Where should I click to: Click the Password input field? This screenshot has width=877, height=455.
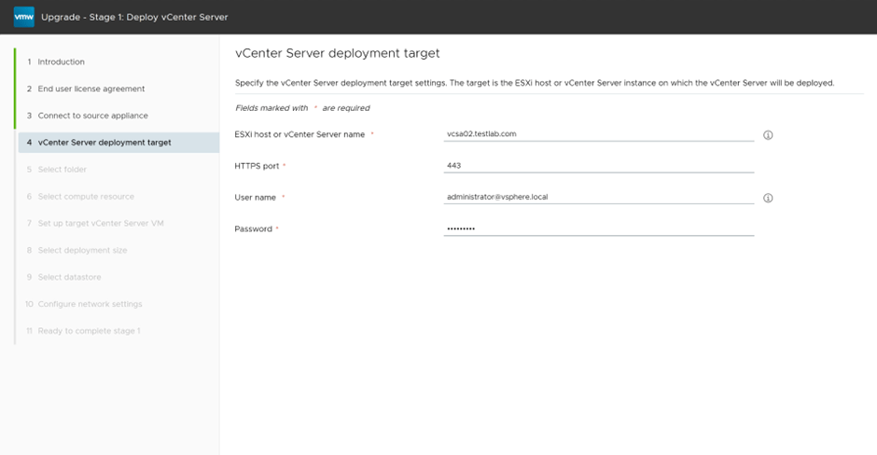(x=598, y=228)
